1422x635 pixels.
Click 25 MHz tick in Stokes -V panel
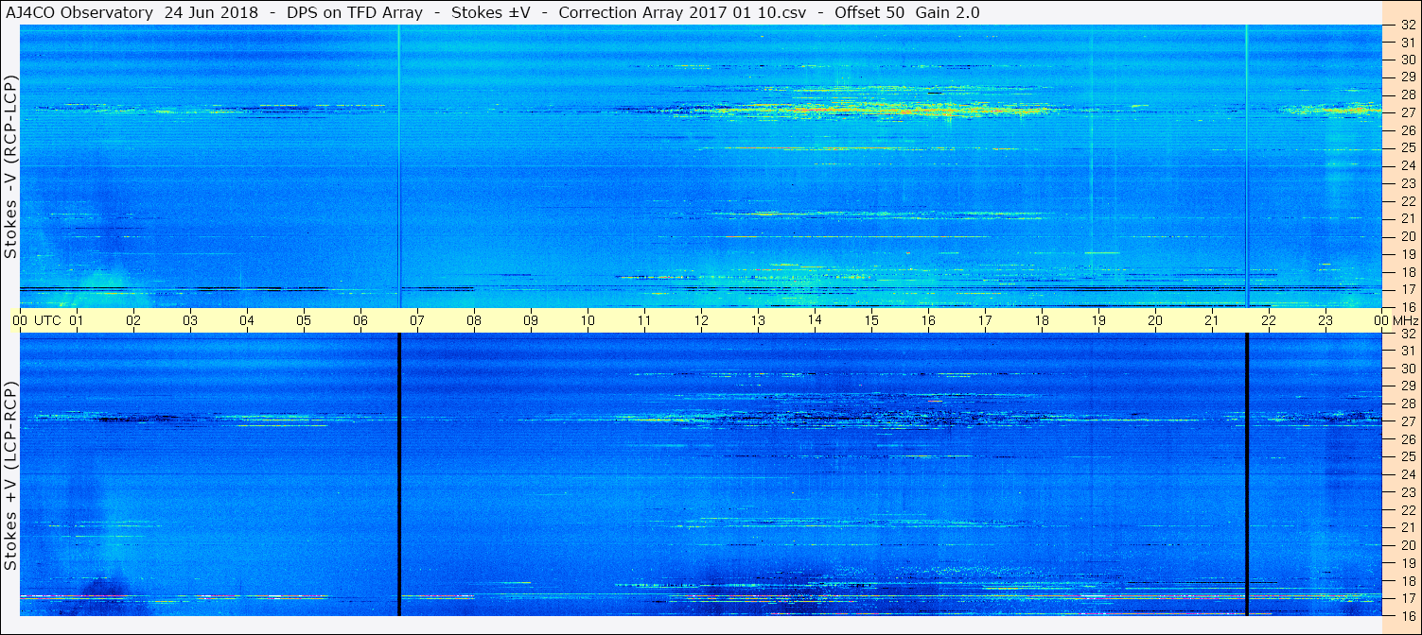click(x=1408, y=147)
